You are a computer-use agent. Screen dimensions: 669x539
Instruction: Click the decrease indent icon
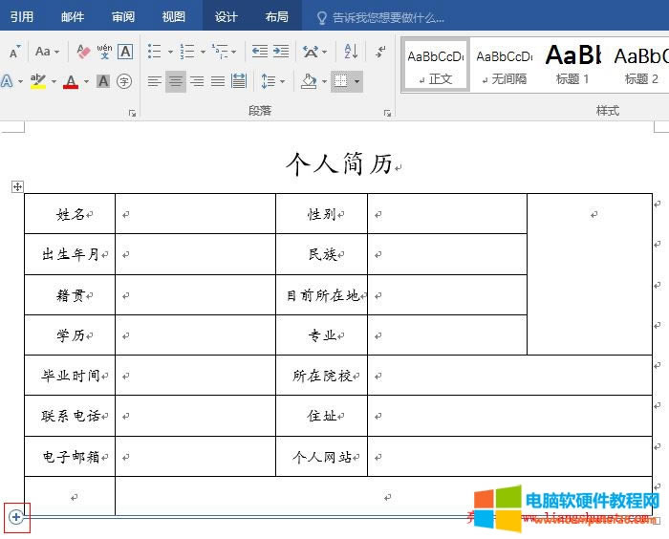259,52
